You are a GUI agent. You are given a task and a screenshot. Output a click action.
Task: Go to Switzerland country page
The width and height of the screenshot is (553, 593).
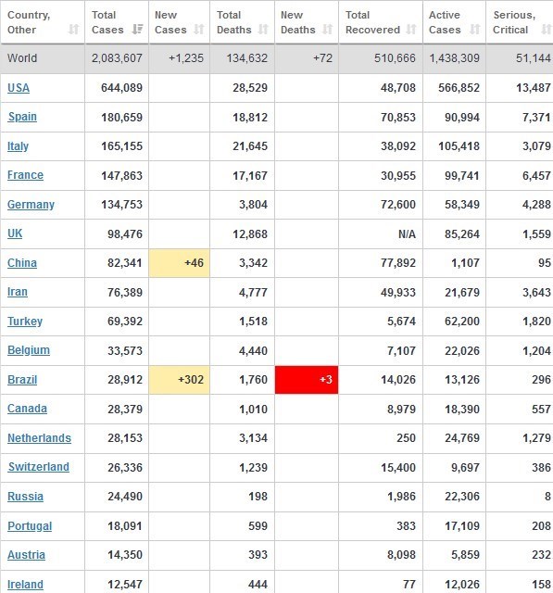click(x=39, y=467)
